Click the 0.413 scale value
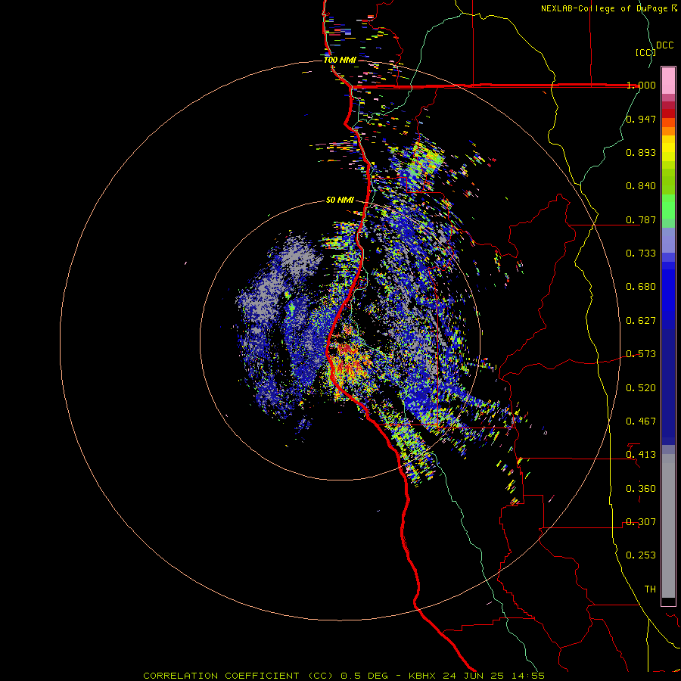 point(641,455)
